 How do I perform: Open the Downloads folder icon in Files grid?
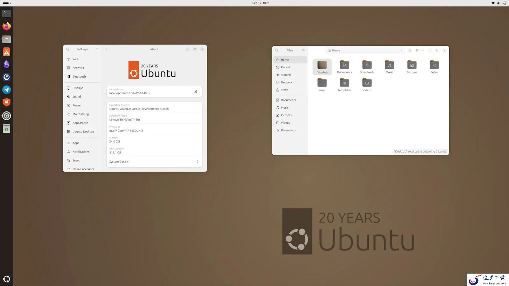pyautogui.click(x=367, y=67)
